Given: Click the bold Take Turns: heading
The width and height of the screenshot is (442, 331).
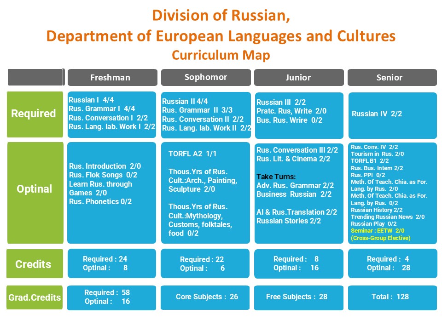Looking at the screenshot, I should (x=276, y=177).
